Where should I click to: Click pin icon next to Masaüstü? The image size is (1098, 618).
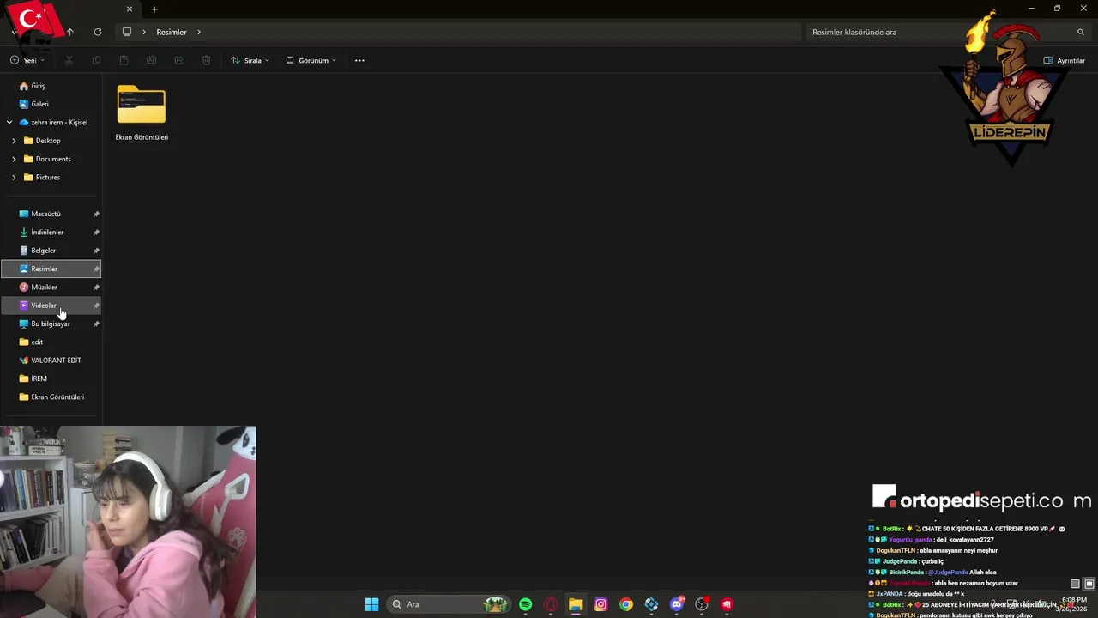96,214
